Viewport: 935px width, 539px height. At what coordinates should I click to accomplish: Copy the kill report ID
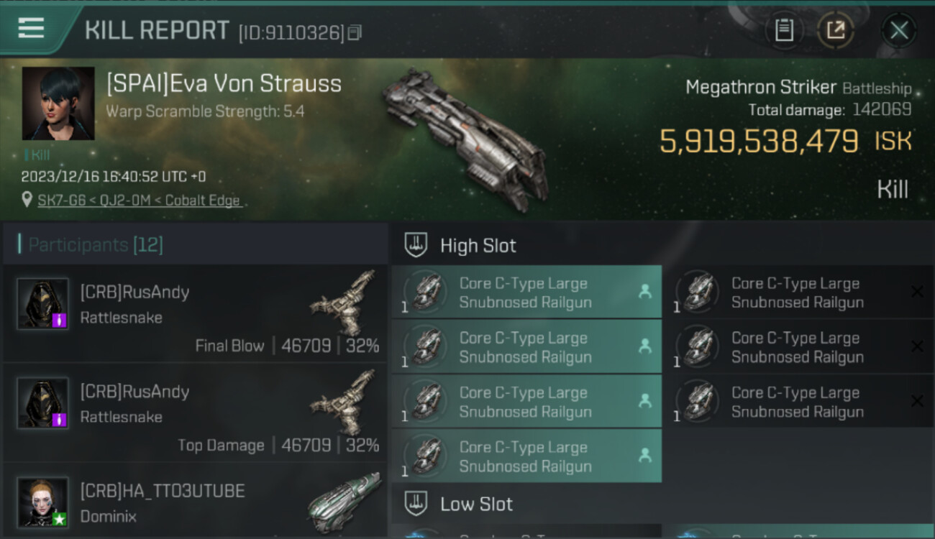tap(355, 32)
